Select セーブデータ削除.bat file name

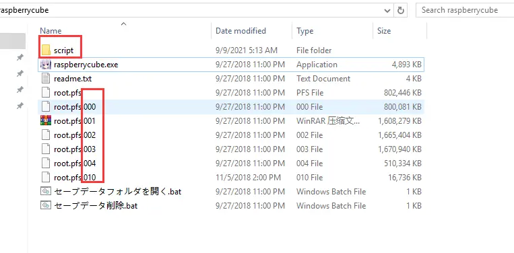96,205
